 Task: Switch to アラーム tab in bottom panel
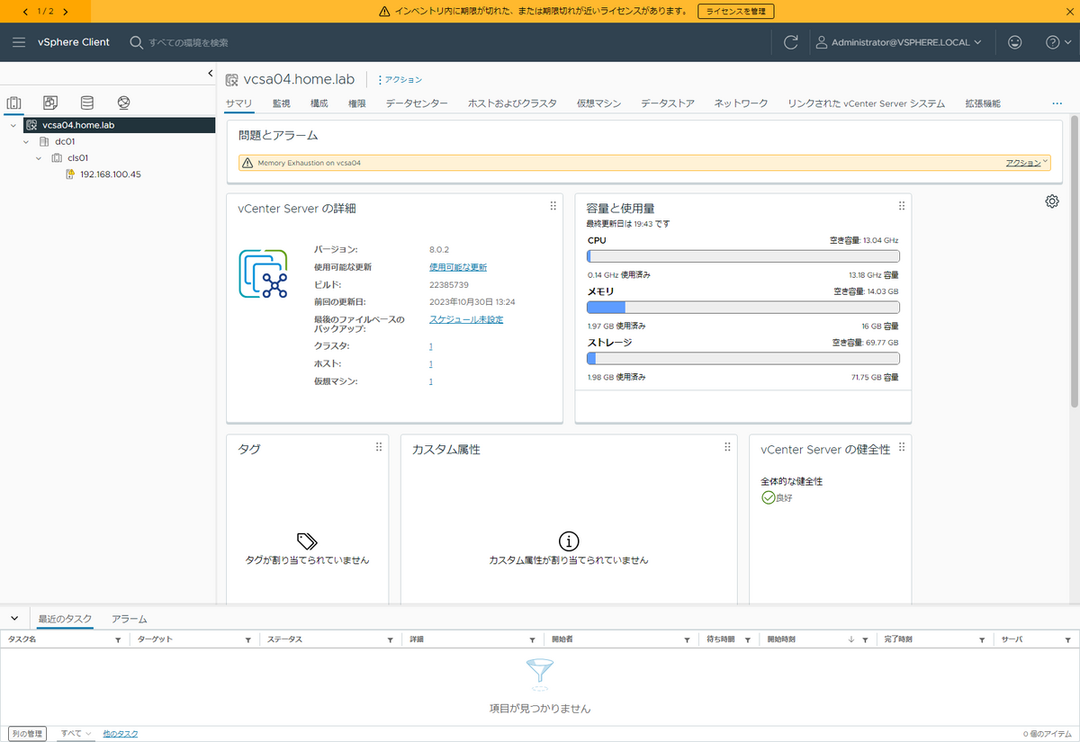pyautogui.click(x=129, y=619)
